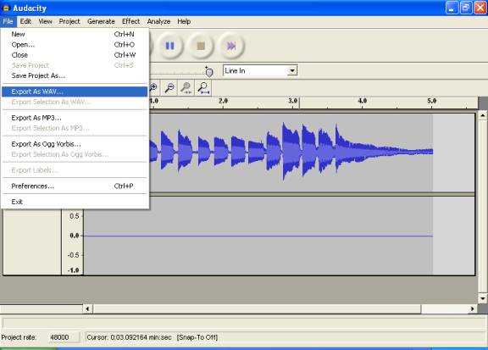Click the Fit Selection zoom icon
Viewport: 488px width, 350px height.
[x=186, y=88]
